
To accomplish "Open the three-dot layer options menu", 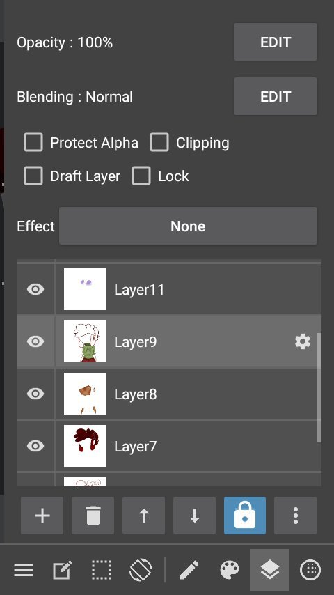I will tap(296, 516).
